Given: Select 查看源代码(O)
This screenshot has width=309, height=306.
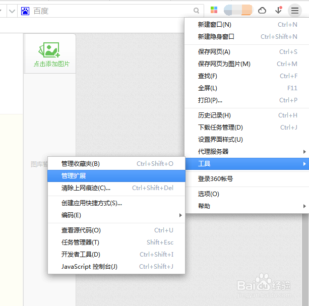Looking at the screenshot, I should point(116,230).
